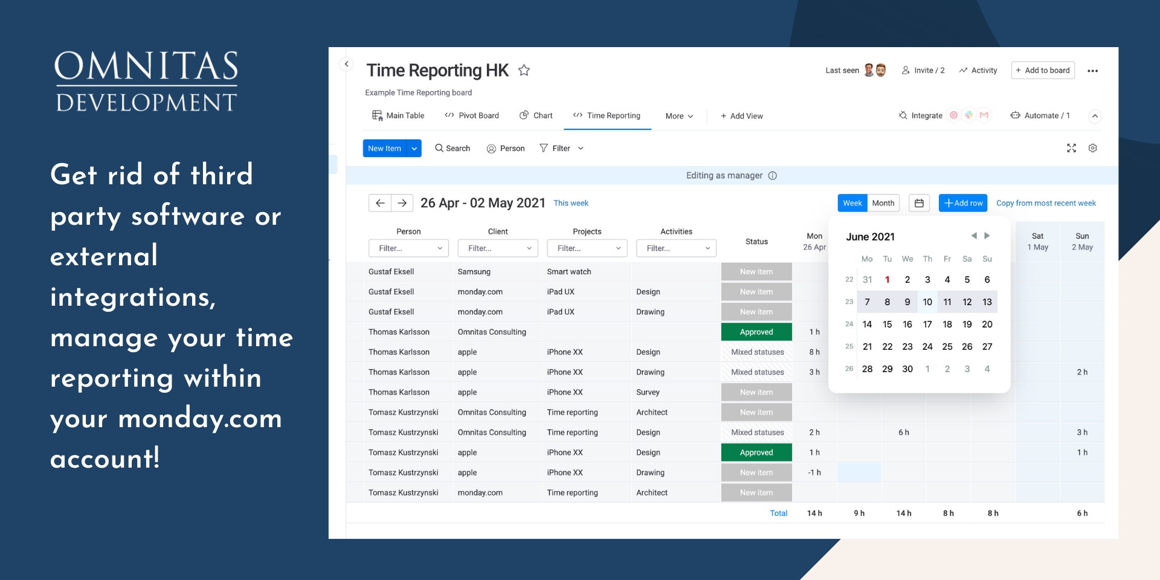Select week 23 in the calendar
The height and width of the screenshot is (580, 1160).
[849, 302]
